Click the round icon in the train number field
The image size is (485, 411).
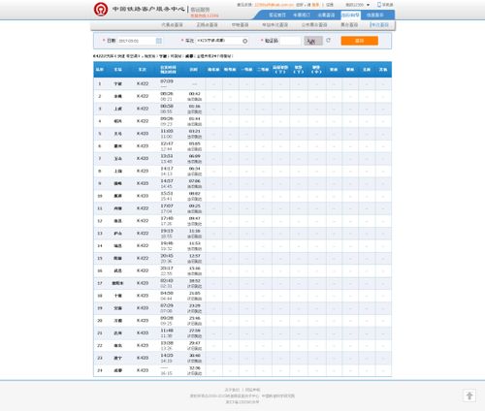click(244, 41)
